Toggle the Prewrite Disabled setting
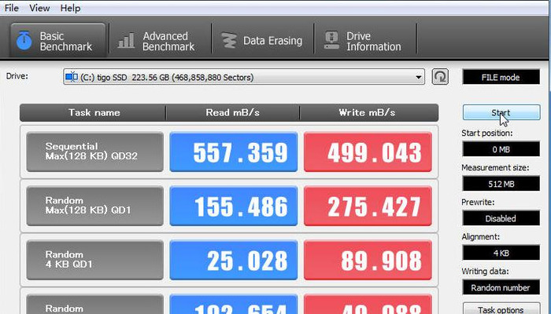551x314 pixels. pos(501,218)
